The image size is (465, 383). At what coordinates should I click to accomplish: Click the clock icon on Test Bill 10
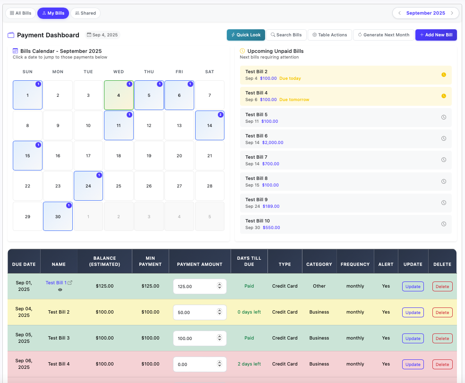click(443, 224)
